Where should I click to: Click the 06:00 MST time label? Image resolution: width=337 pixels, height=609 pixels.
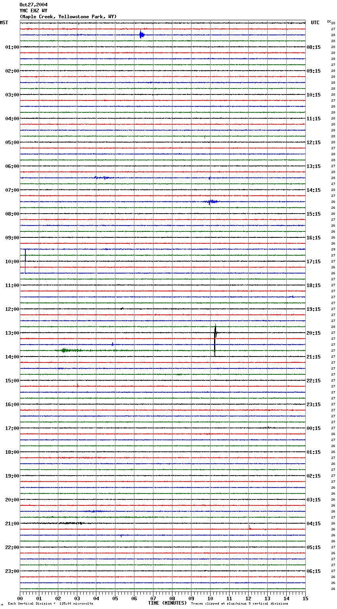point(12,166)
